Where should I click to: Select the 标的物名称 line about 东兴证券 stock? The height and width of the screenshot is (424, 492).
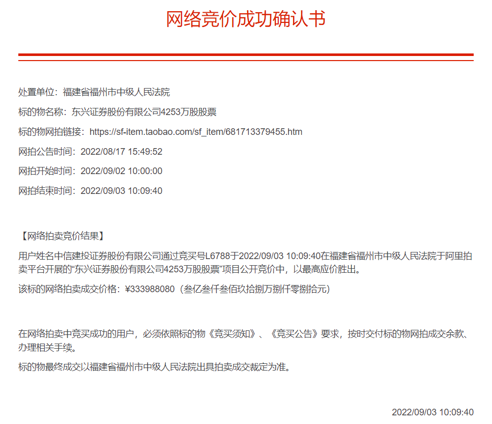(118, 112)
